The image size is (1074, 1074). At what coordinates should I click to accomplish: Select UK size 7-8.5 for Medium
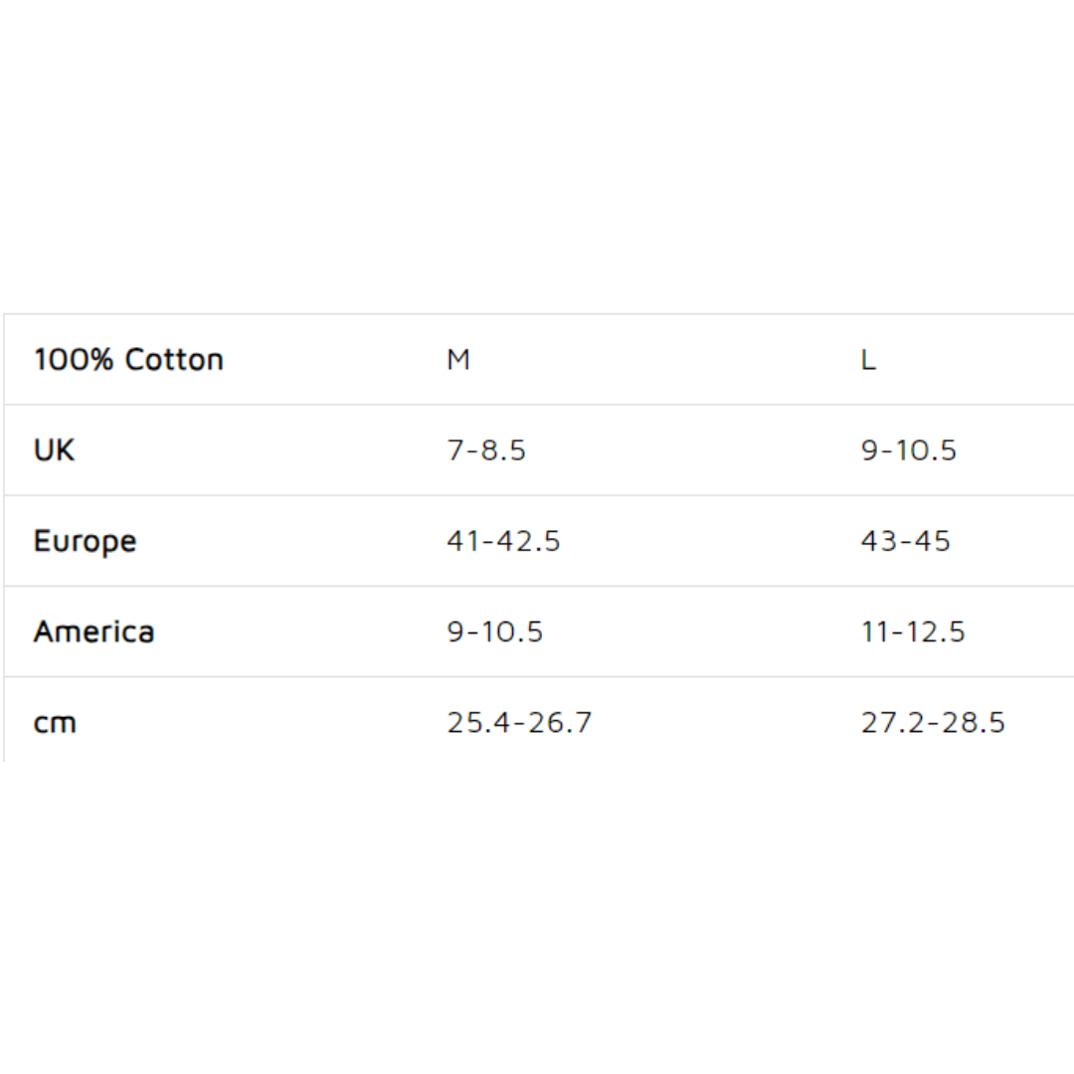pyautogui.click(x=486, y=450)
